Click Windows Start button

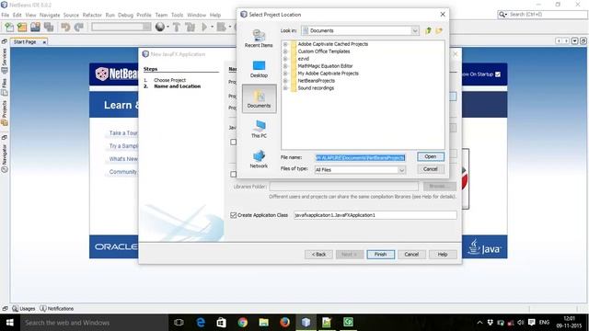[x=10, y=323]
